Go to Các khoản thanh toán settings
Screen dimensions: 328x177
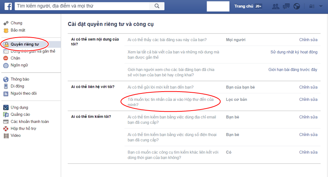30,122
